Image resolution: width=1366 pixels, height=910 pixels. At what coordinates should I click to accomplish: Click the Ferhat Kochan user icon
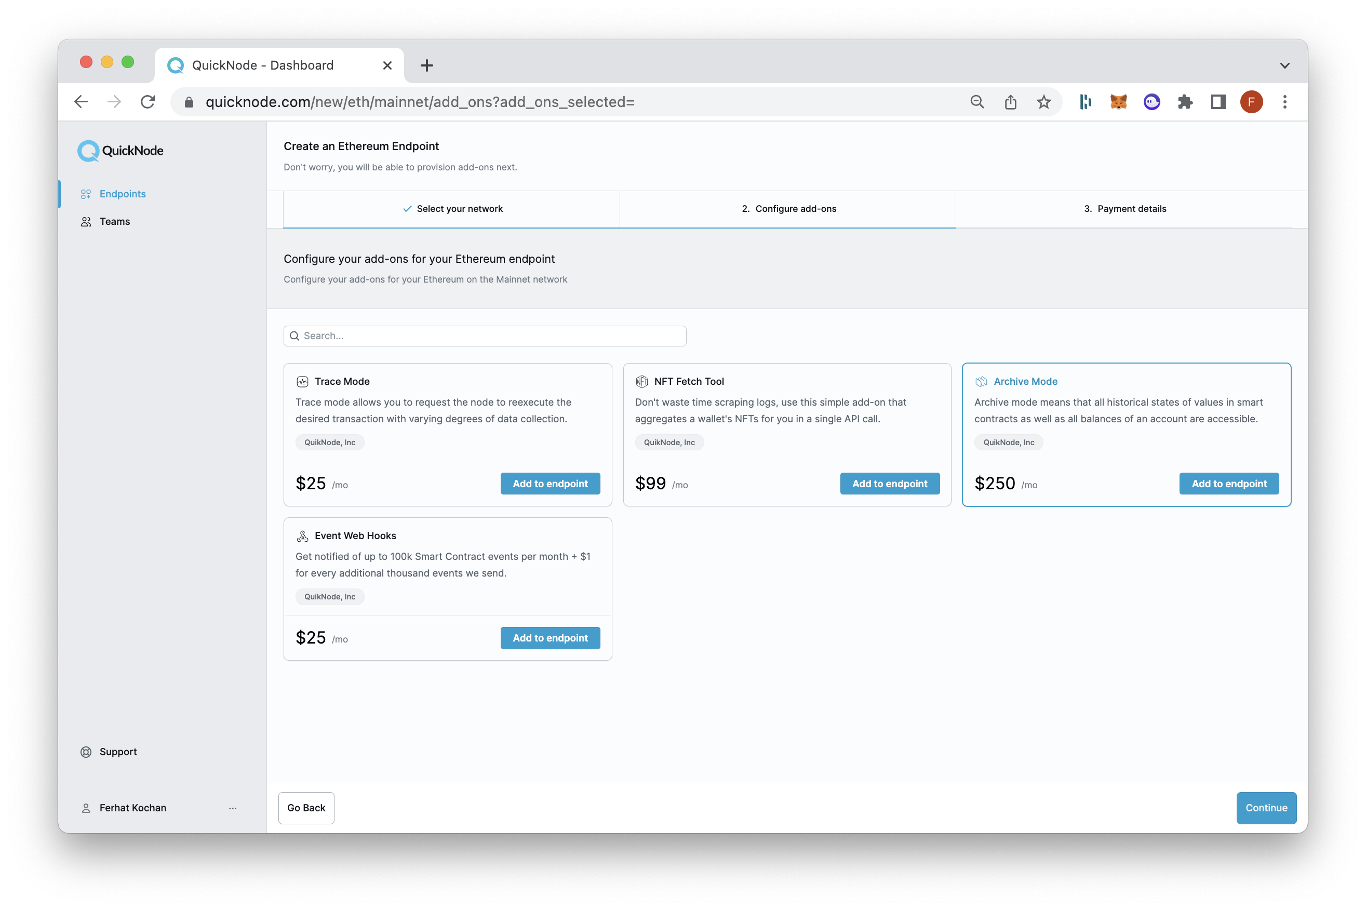[86, 808]
